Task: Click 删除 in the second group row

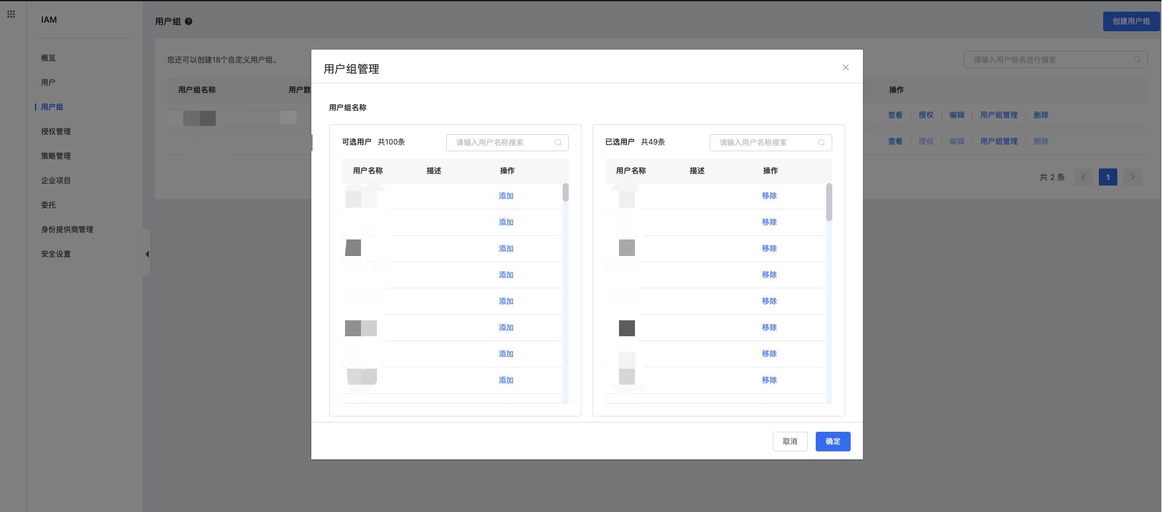Action: [x=1041, y=141]
